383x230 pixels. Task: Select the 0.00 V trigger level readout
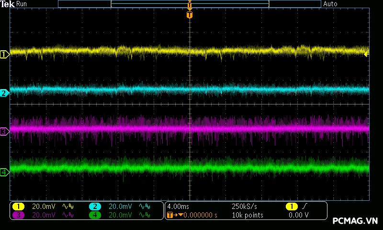pos(298,215)
